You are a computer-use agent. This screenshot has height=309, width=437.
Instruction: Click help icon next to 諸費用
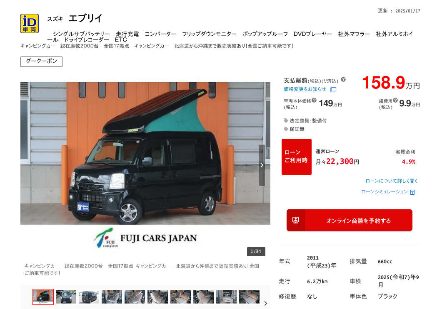[395, 100]
